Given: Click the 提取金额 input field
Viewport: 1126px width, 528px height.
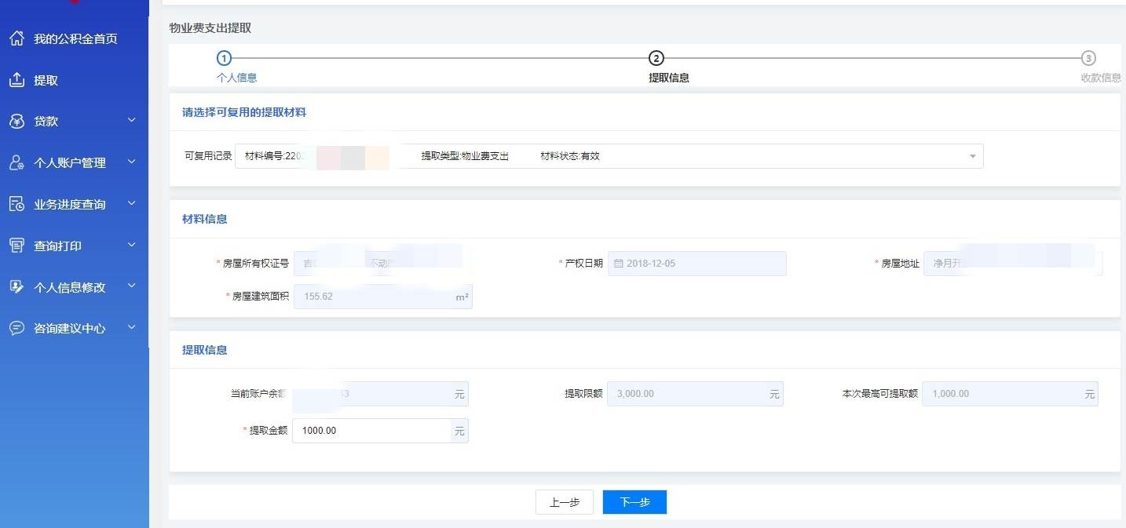Looking at the screenshot, I should pyautogui.click(x=371, y=431).
